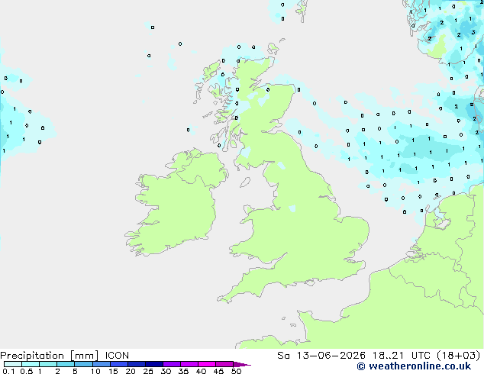
Task: Click the '10' legend scale label
Action: click(x=95, y=371)
